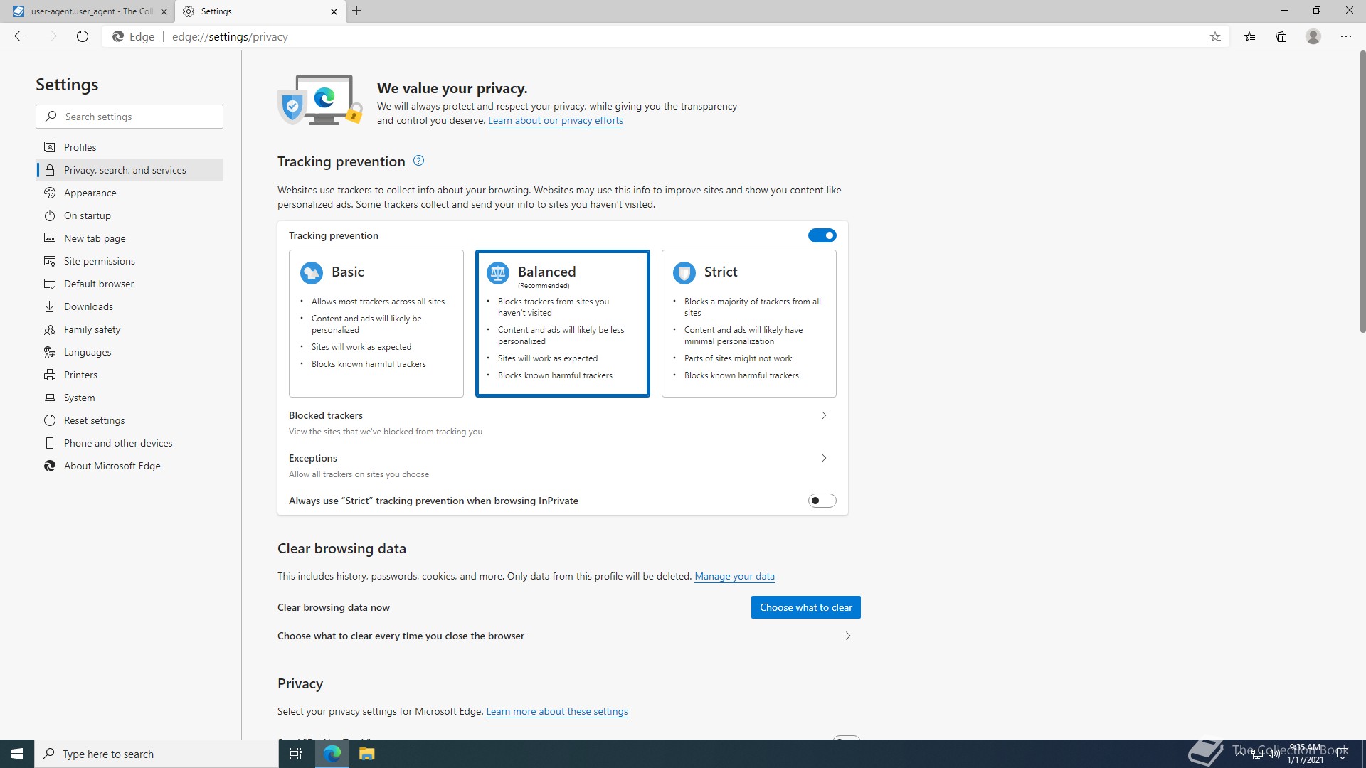Click the system clock in tray

coord(1305,754)
